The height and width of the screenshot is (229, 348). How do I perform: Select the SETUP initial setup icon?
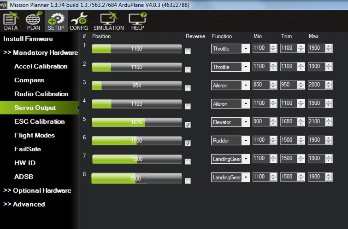click(x=56, y=21)
